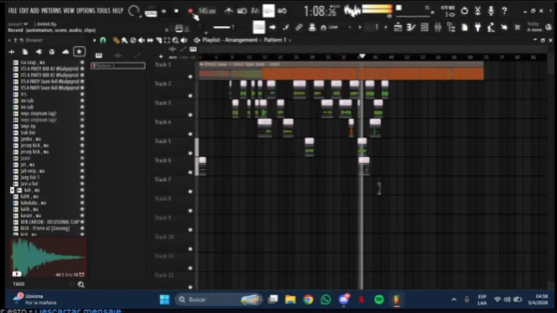The height and width of the screenshot is (313, 557).
Task: Select the browser speaker sounds tab
Action: [x=39, y=52]
